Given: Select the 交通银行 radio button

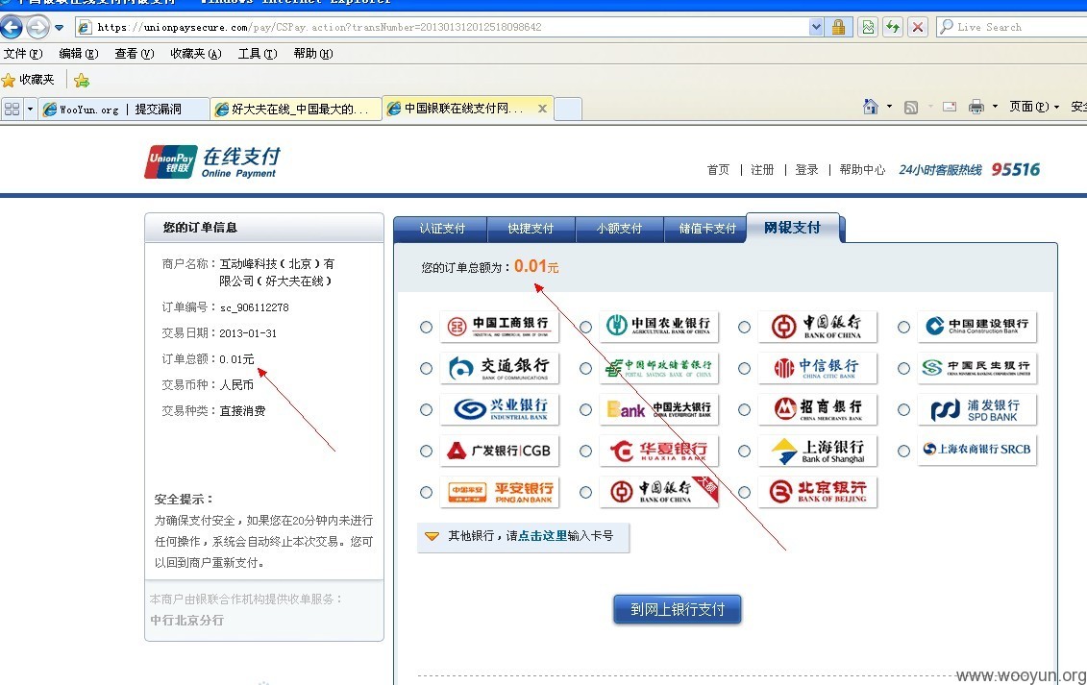Looking at the screenshot, I should click(427, 369).
